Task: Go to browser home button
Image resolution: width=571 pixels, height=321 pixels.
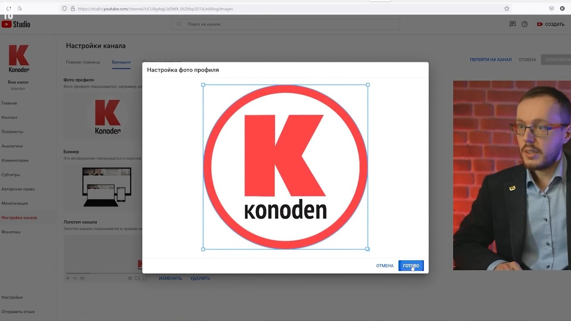Action: click(x=20, y=8)
